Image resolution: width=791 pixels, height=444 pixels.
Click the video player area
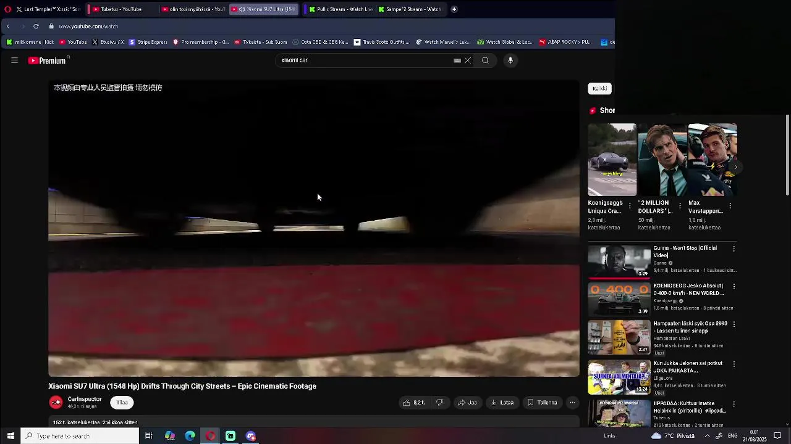(314, 228)
